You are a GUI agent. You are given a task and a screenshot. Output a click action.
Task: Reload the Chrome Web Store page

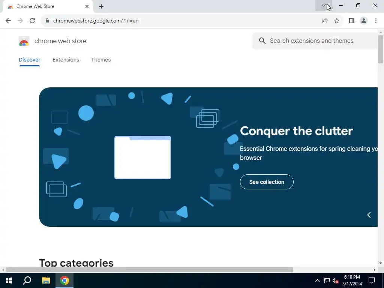tap(32, 21)
